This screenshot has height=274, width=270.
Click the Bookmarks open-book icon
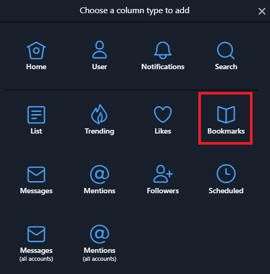tap(226, 115)
